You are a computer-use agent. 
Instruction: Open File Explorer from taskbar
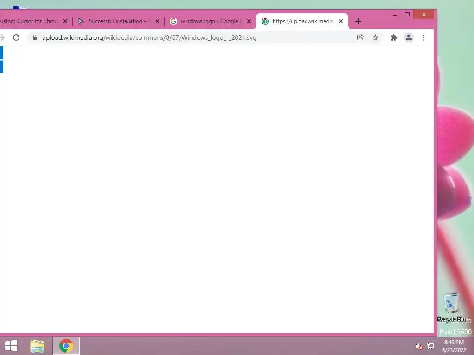point(37,346)
